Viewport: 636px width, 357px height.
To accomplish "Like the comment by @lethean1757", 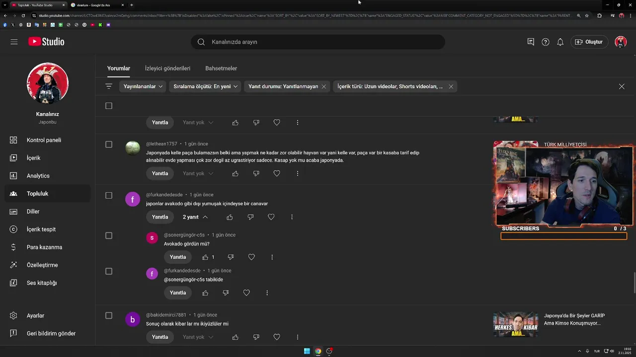I will click(236, 174).
